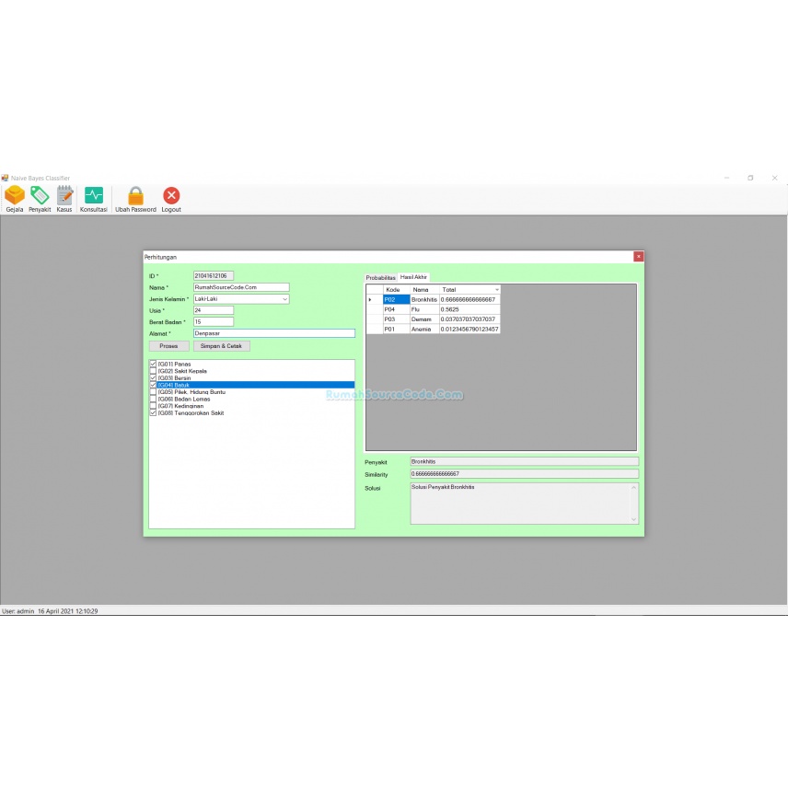Logout using the red X toolbar icon
Image resolution: width=788 pixels, height=788 pixels.
coord(171,196)
